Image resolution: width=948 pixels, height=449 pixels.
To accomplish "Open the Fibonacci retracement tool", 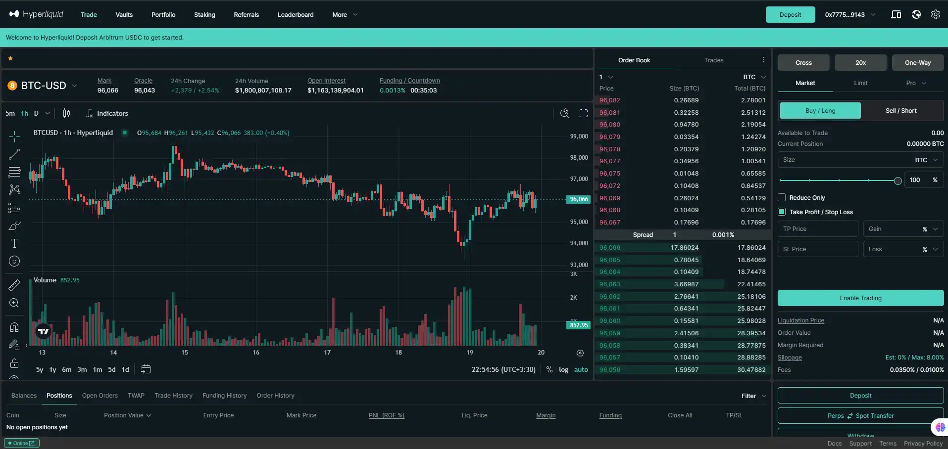I will pyautogui.click(x=14, y=172).
